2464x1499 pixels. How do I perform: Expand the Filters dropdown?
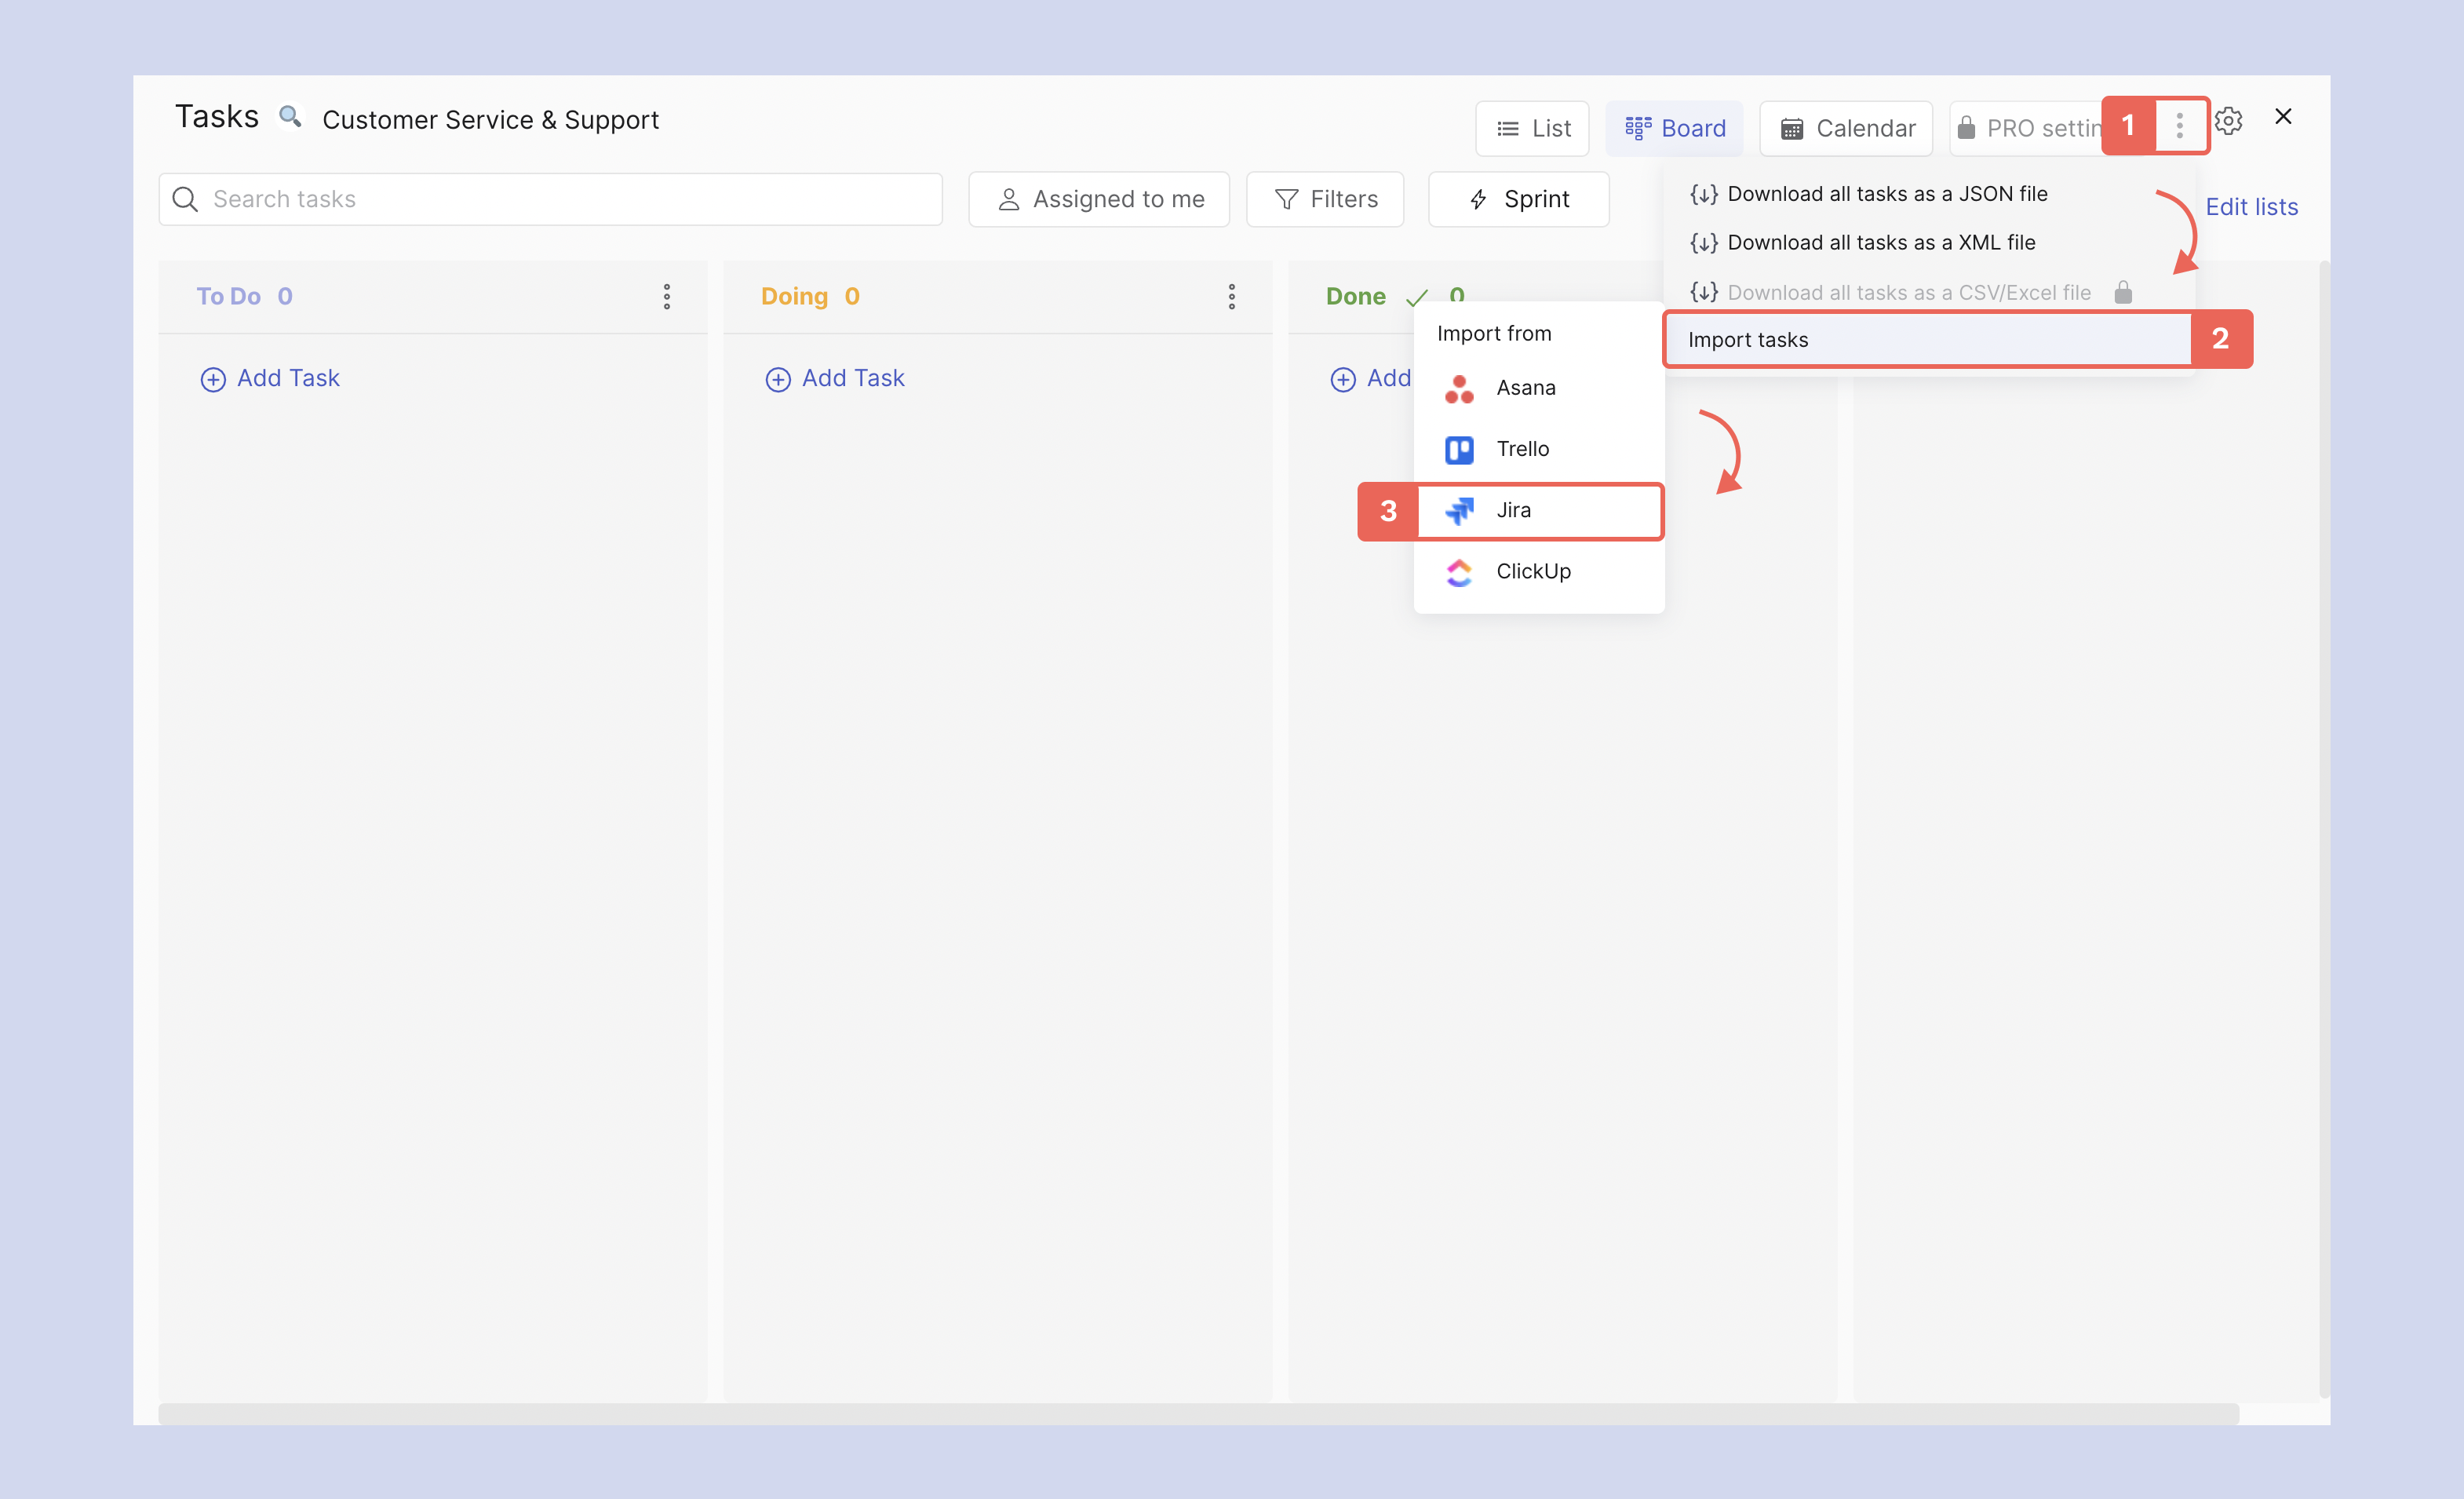(1325, 199)
